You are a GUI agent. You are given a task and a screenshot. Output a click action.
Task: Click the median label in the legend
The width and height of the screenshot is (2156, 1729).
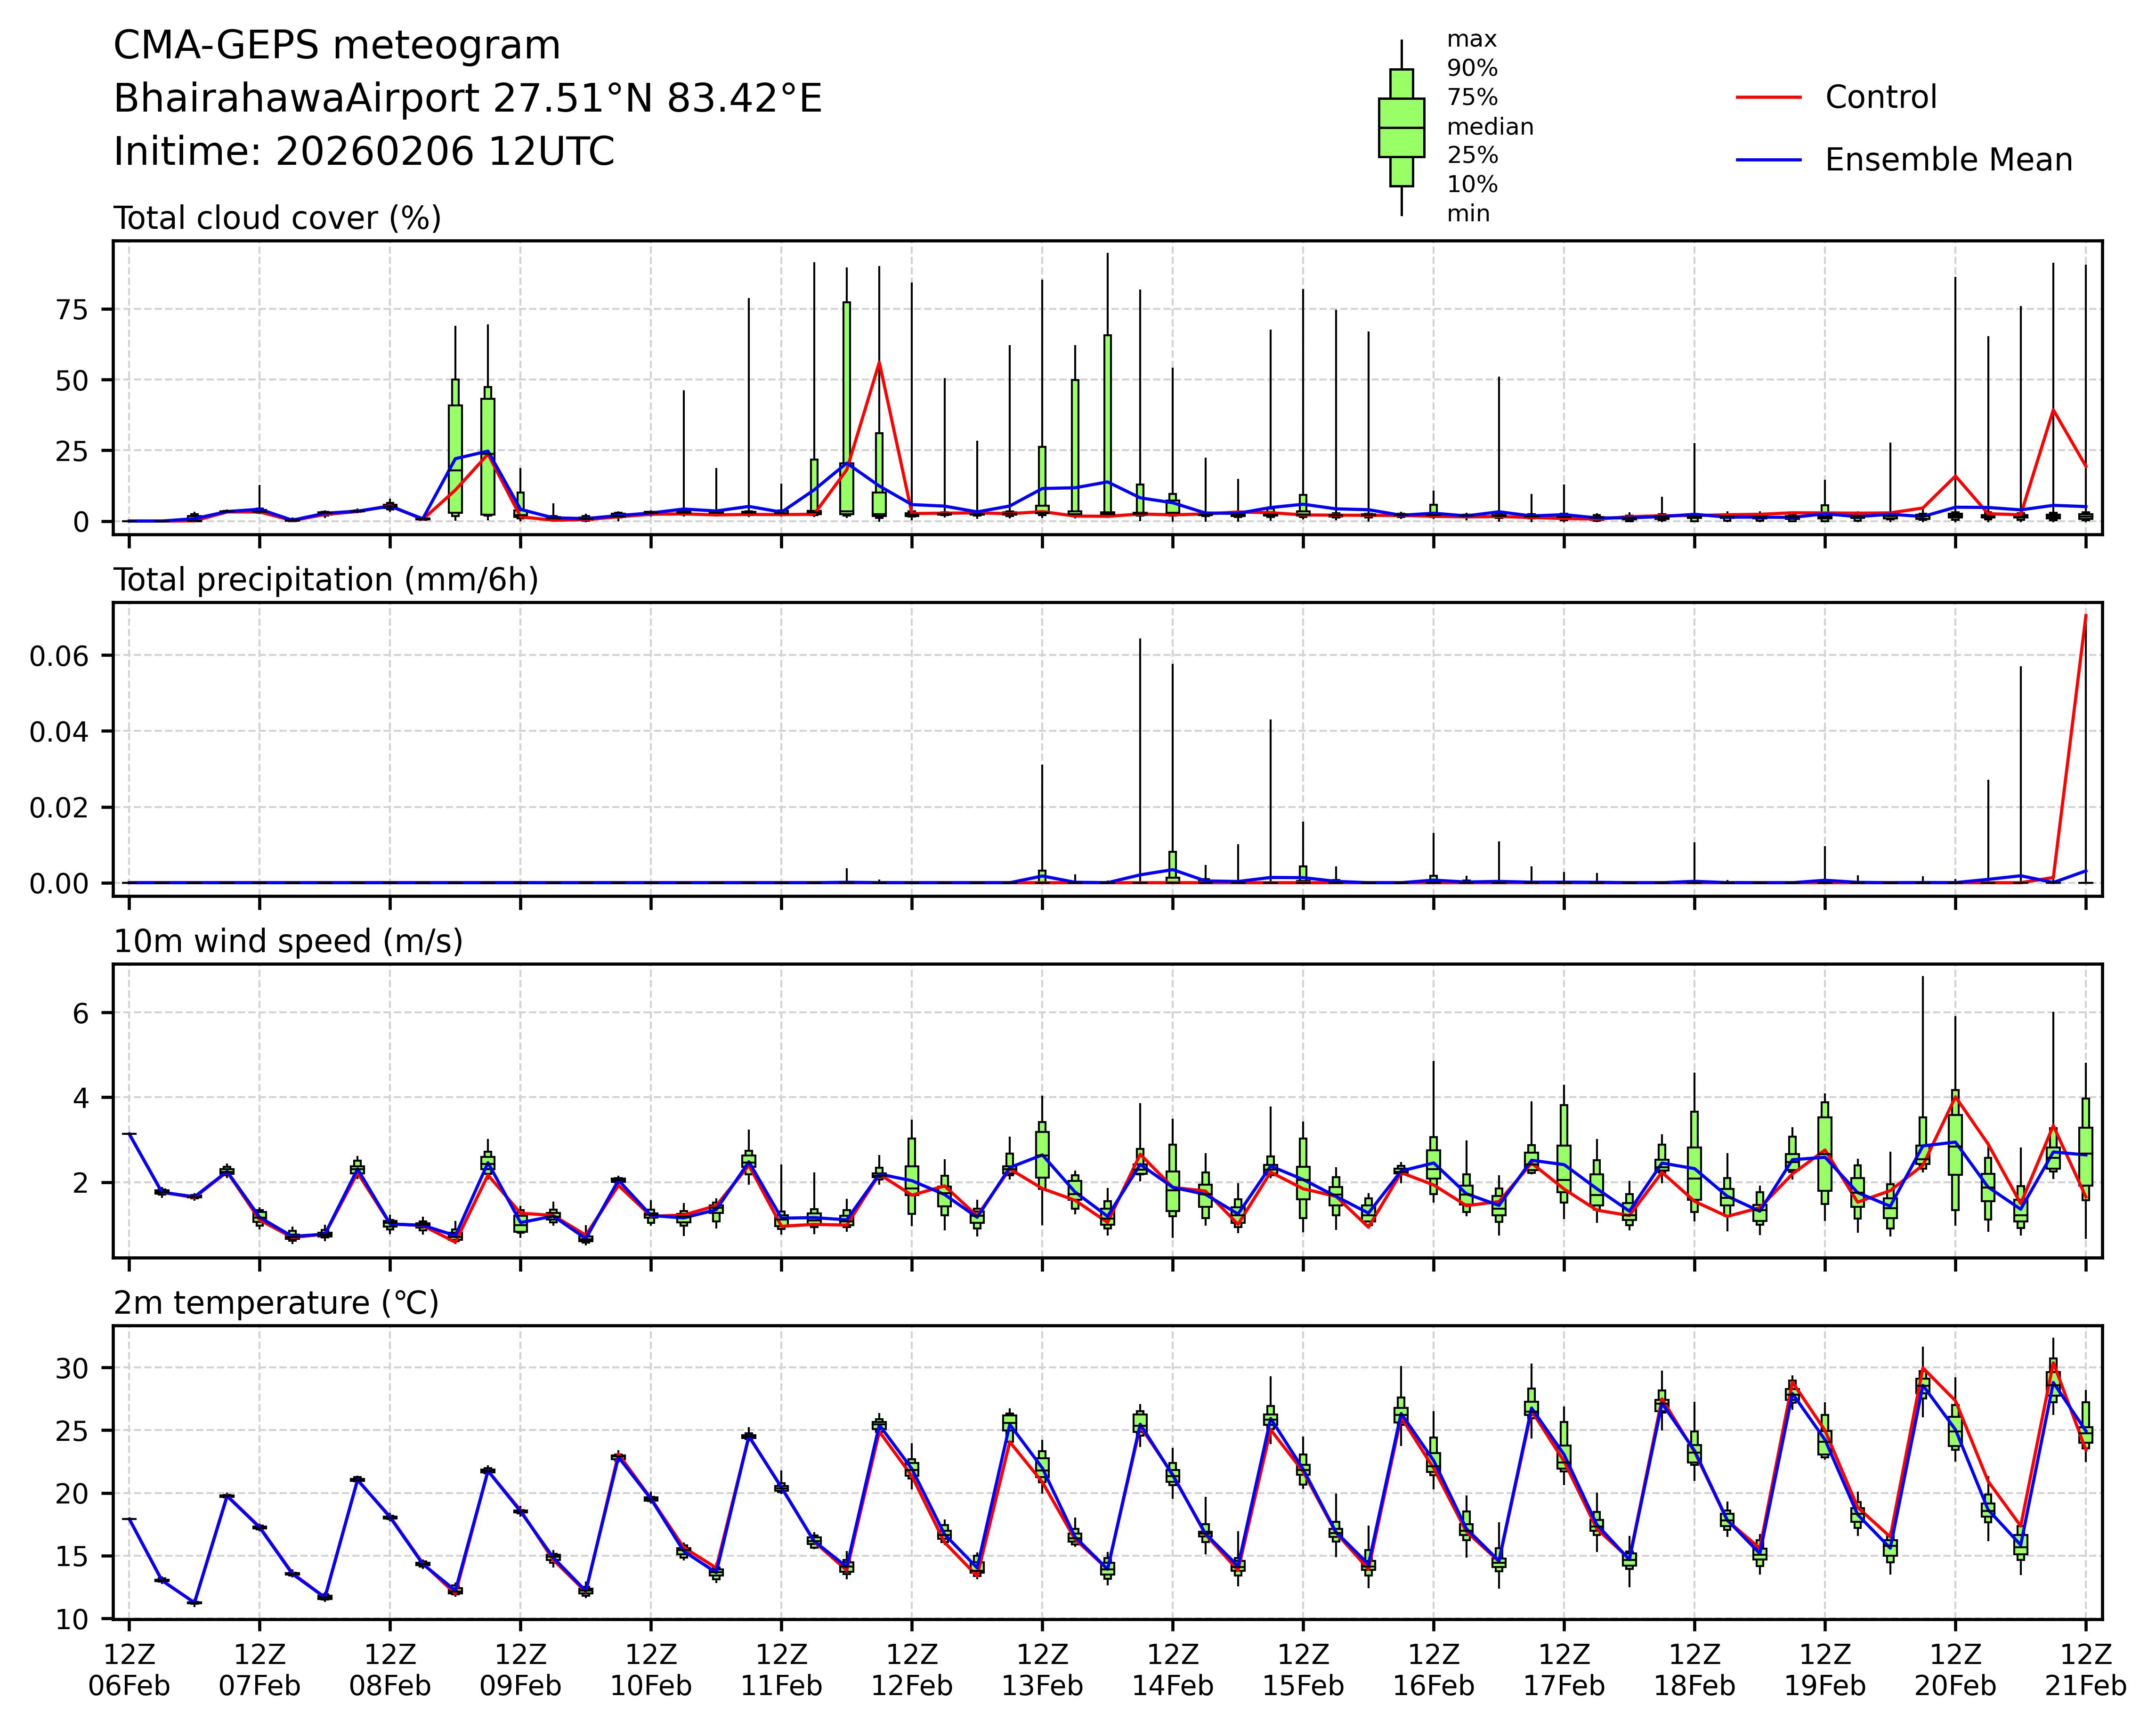[1489, 127]
